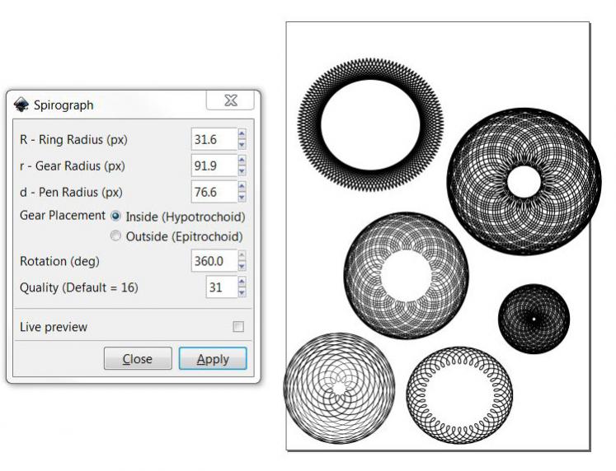Click the Ring Radius value field
Screen dimensions: 616x471
pos(213,140)
